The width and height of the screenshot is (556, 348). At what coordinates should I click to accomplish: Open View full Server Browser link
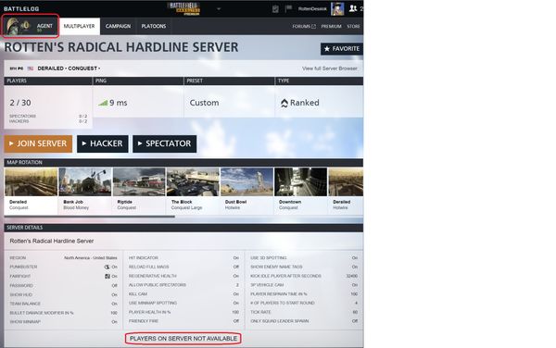point(329,68)
